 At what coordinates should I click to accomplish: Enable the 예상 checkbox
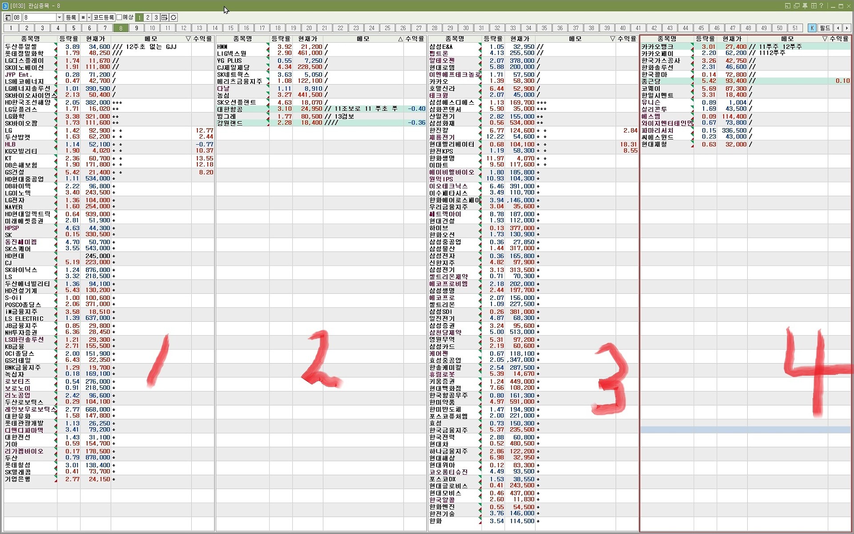[119, 17]
